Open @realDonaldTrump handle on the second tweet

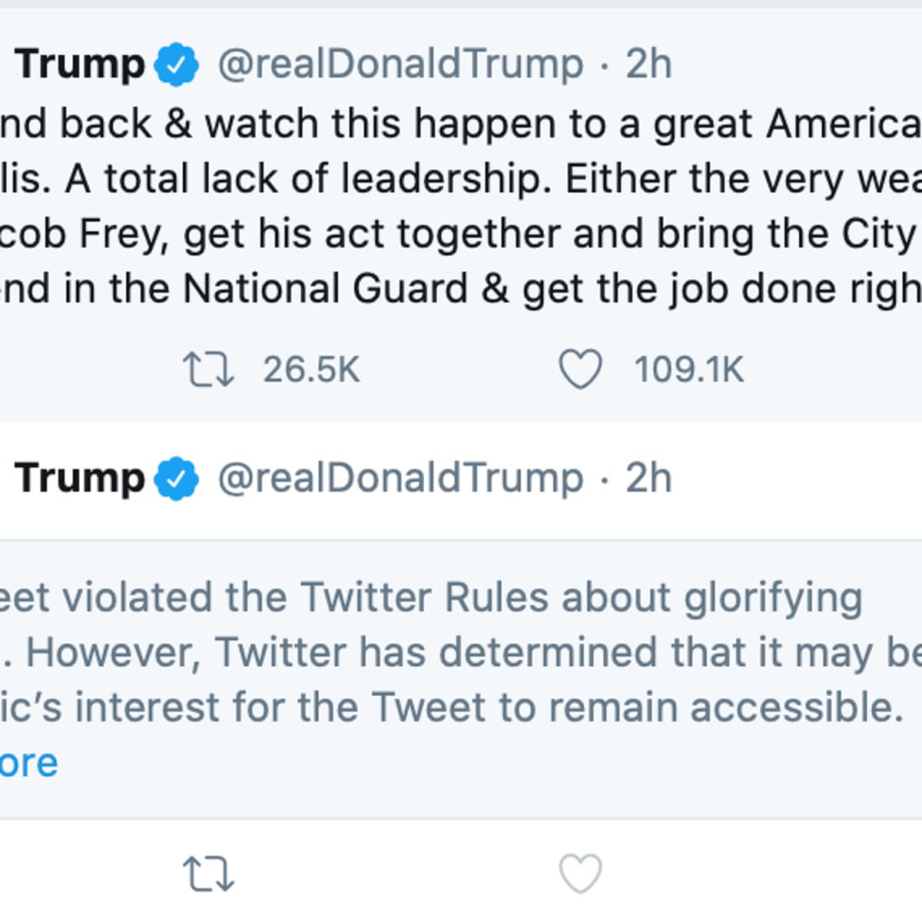point(400,478)
